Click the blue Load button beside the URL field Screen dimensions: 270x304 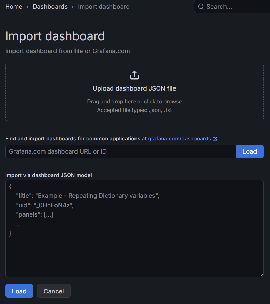tap(249, 151)
